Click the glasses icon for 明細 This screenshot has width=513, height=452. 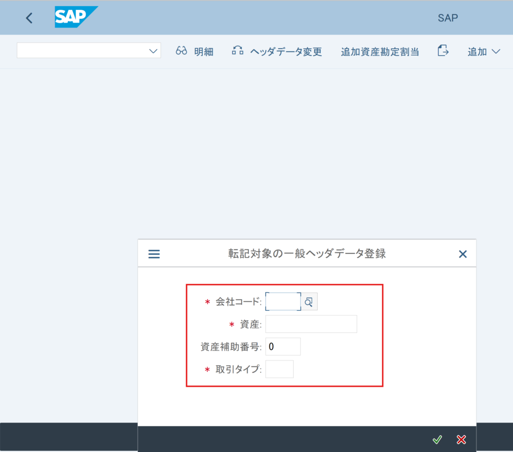click(x=181, y=51)
